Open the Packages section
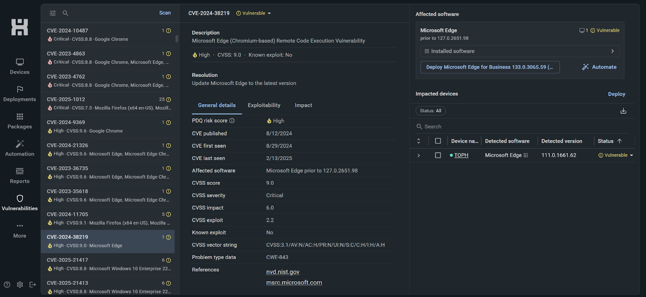This screenshot has width=646, height=297. pyautogui.click(x=20, y=121)
